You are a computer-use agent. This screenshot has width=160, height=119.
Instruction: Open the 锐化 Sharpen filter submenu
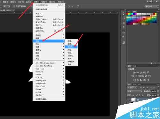49,44
